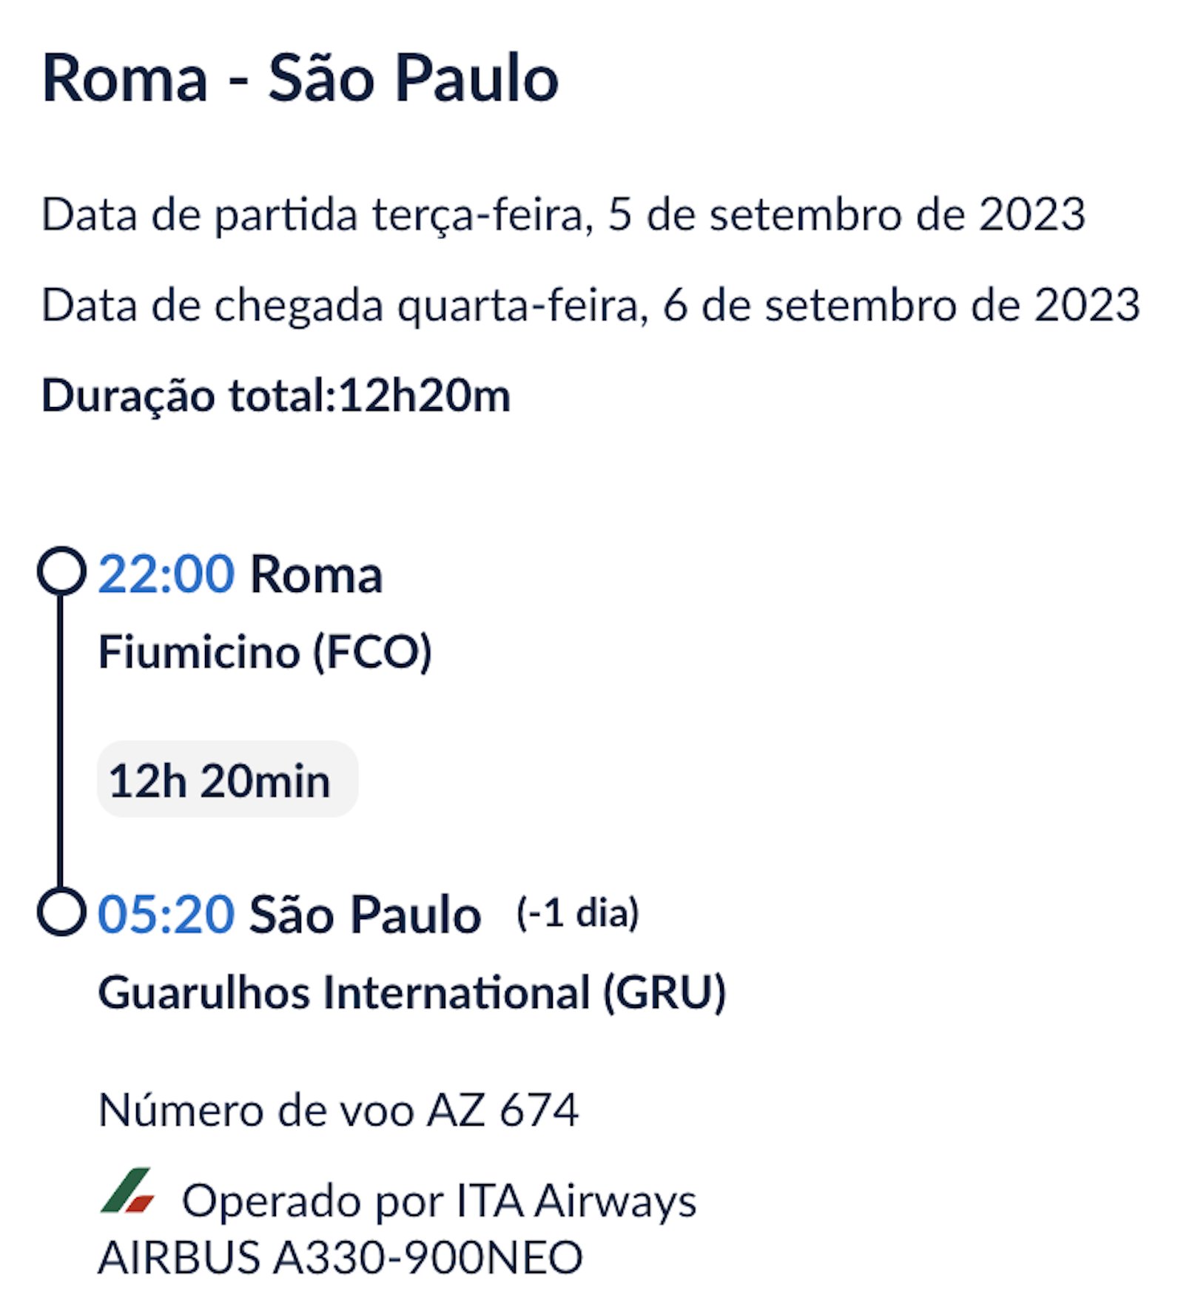The image size is (1181, 1304).
Task: Click the (-1 dia) day offset label
Action: click(577, 913)
